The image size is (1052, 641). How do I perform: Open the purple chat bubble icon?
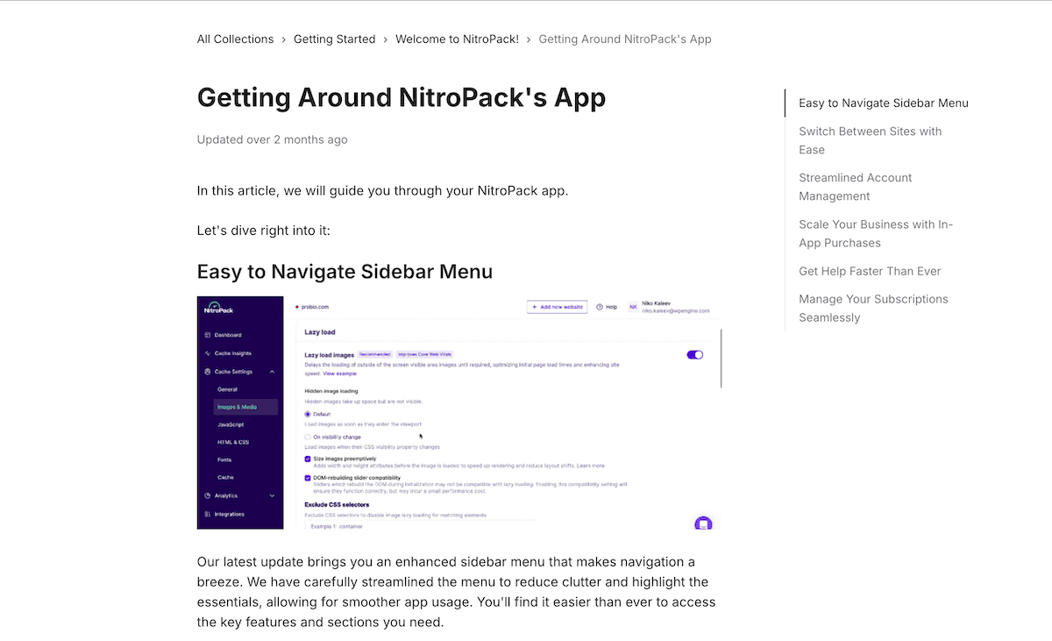click(x=702, y=524)
